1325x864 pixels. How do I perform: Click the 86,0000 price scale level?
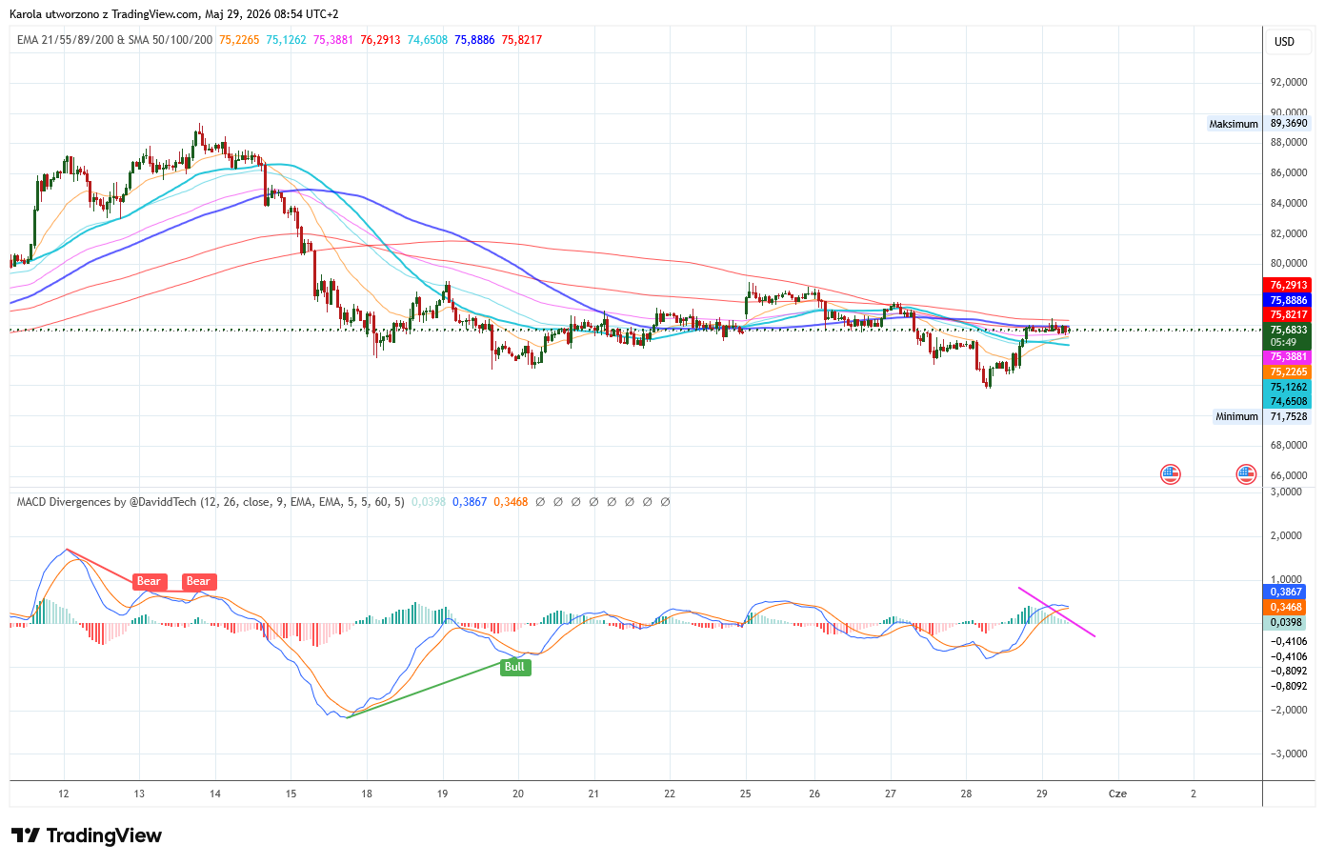pyautogui.click(x=1289, y=172)
